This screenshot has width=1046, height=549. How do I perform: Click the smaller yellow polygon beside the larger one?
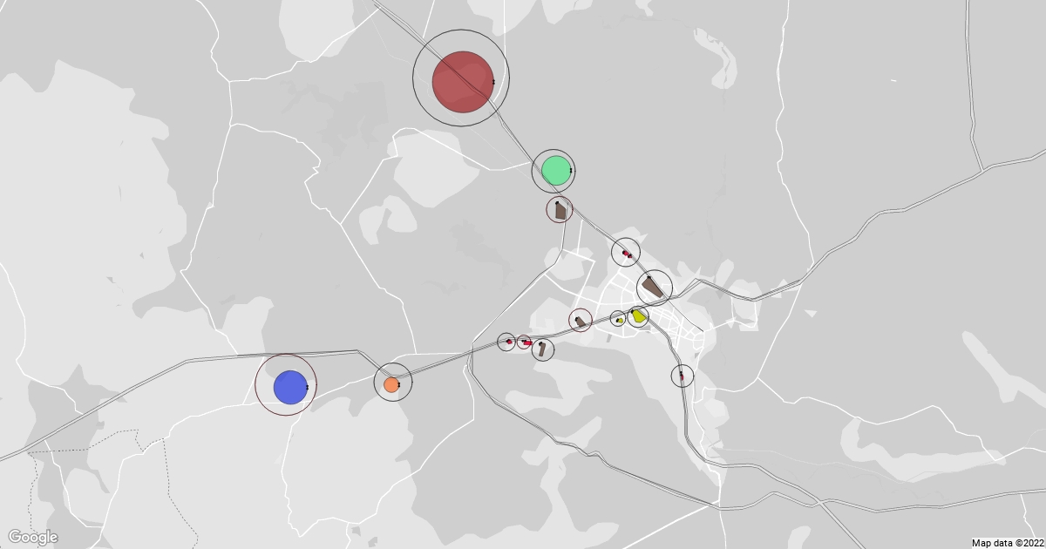click(x=619, y=320)
